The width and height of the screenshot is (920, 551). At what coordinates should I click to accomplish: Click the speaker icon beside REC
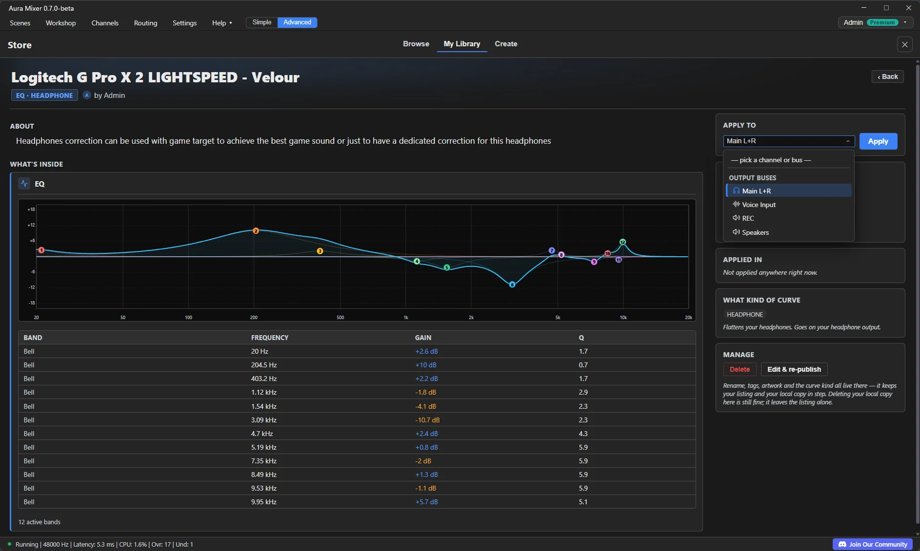(x=736, y=218)
